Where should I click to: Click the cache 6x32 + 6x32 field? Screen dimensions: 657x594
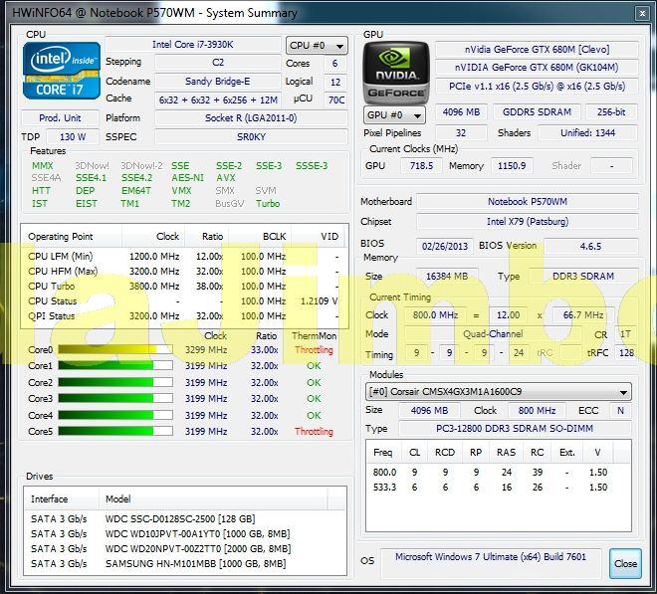tap(218, 100)
